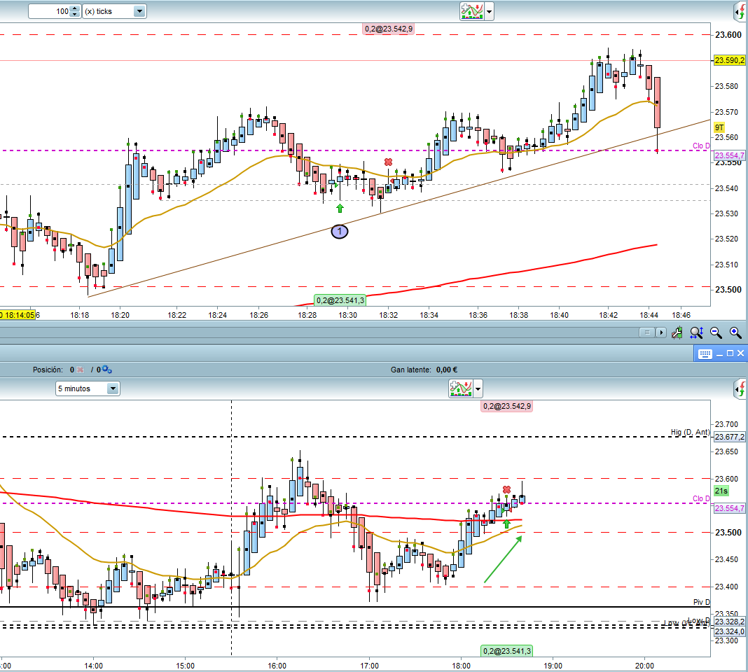Viewport: 748px width, 672px height.
Task: Click the Posición label
Action: pyautogui.click(x=48, y=370)
